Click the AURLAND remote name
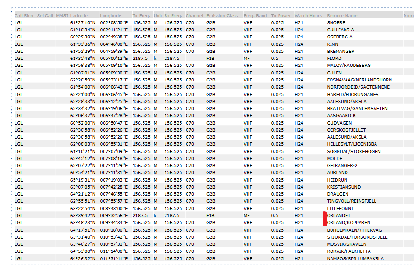Screen dimensions: 414x273 pos(337,172)
